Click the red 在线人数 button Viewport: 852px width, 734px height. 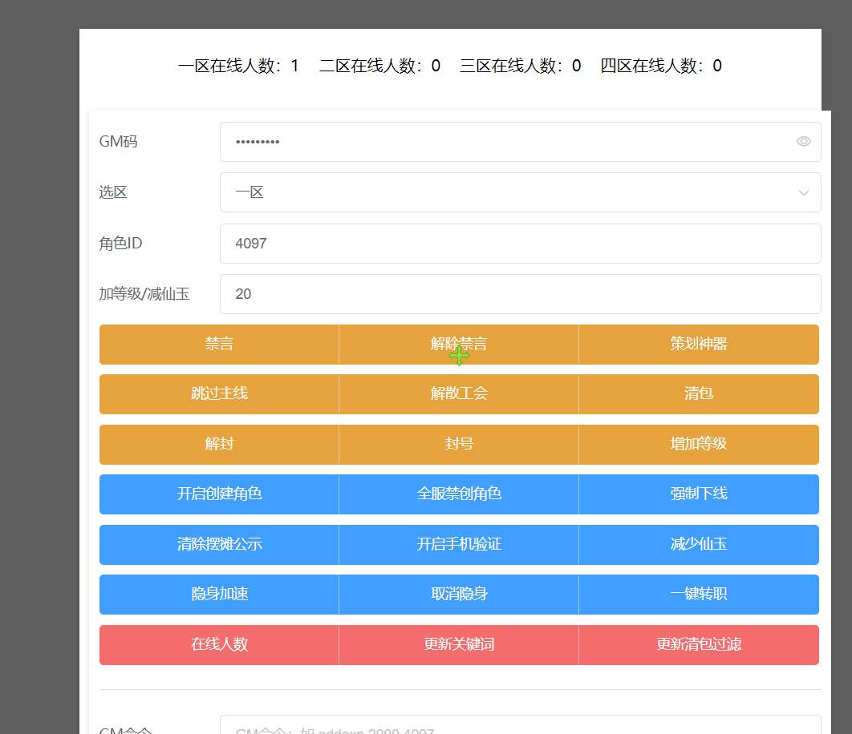219,645
